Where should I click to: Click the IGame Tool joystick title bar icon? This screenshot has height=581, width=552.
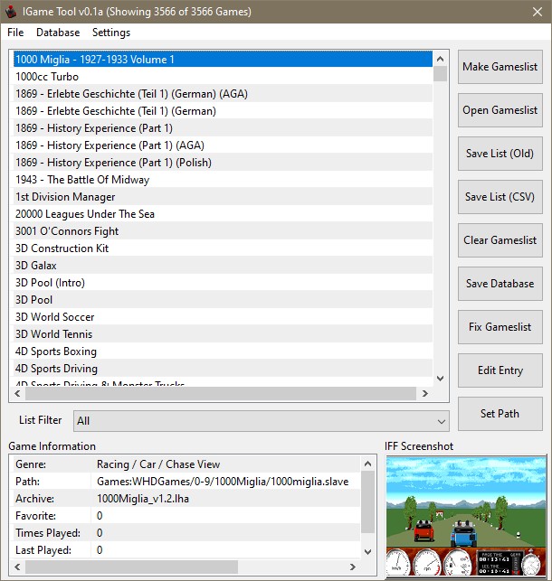tap(13, 12)
